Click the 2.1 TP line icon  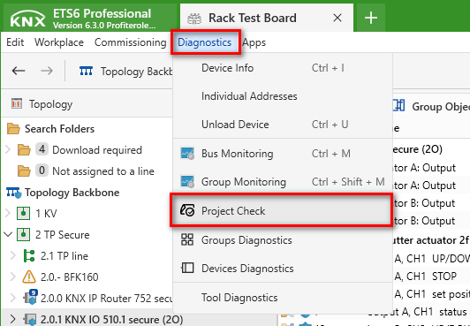29,256
